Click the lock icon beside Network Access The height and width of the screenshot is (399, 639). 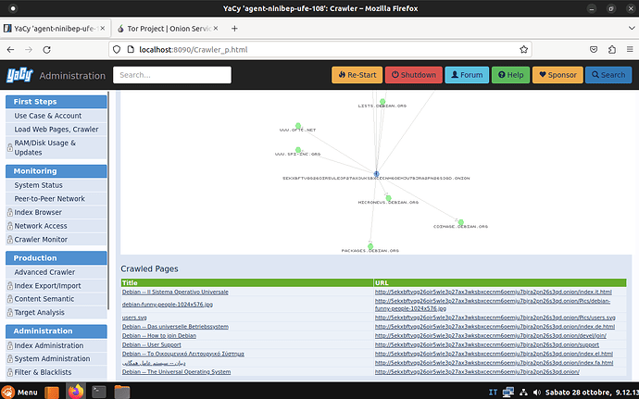10,226
